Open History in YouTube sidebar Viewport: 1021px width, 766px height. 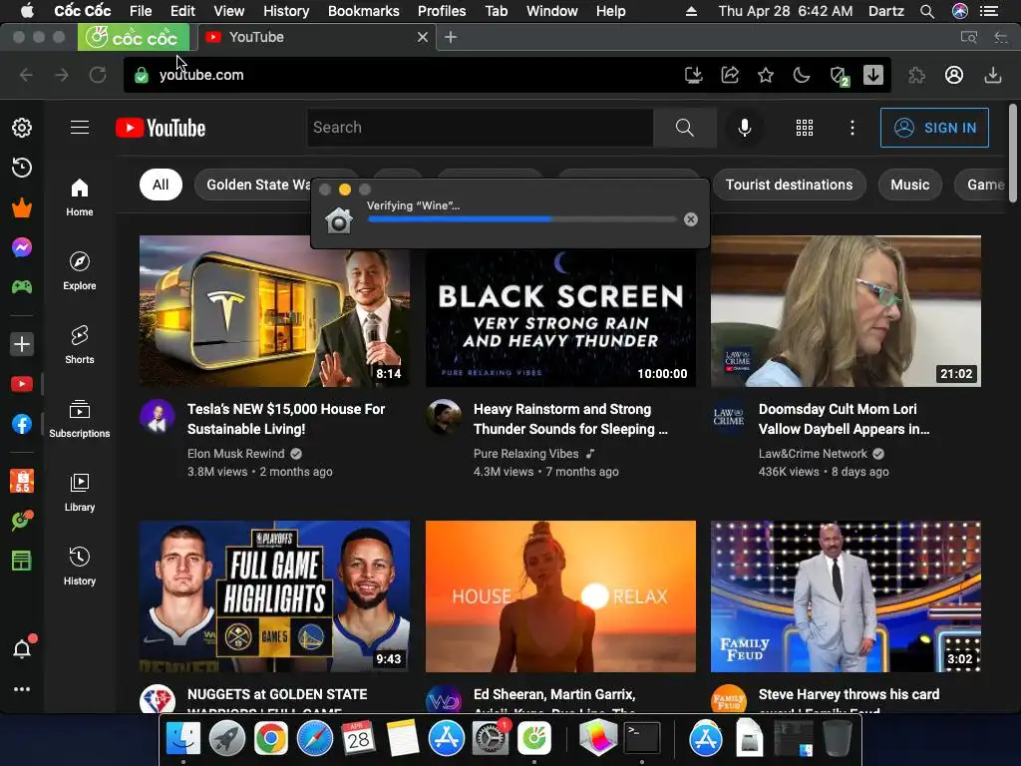coord(80,566)
